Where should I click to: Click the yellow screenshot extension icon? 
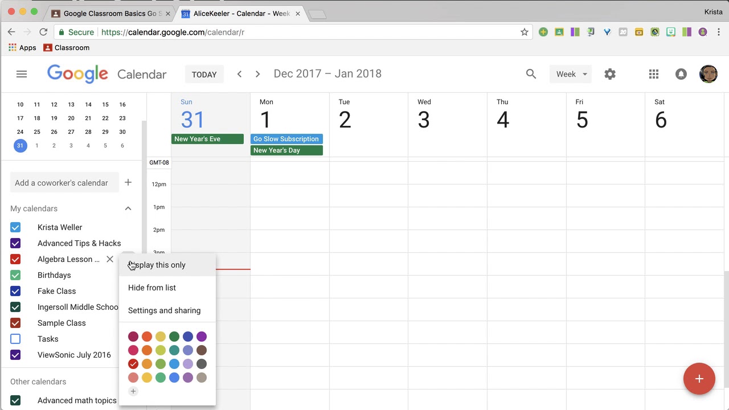point(639,32)
